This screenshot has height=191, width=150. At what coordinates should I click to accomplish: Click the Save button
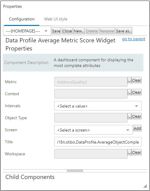tap(56, 31)
